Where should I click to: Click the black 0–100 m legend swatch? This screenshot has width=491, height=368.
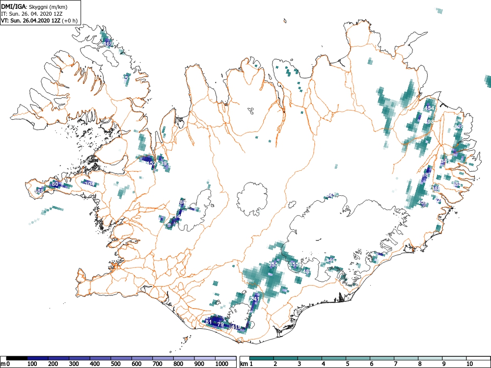click(x=17, y=358)
